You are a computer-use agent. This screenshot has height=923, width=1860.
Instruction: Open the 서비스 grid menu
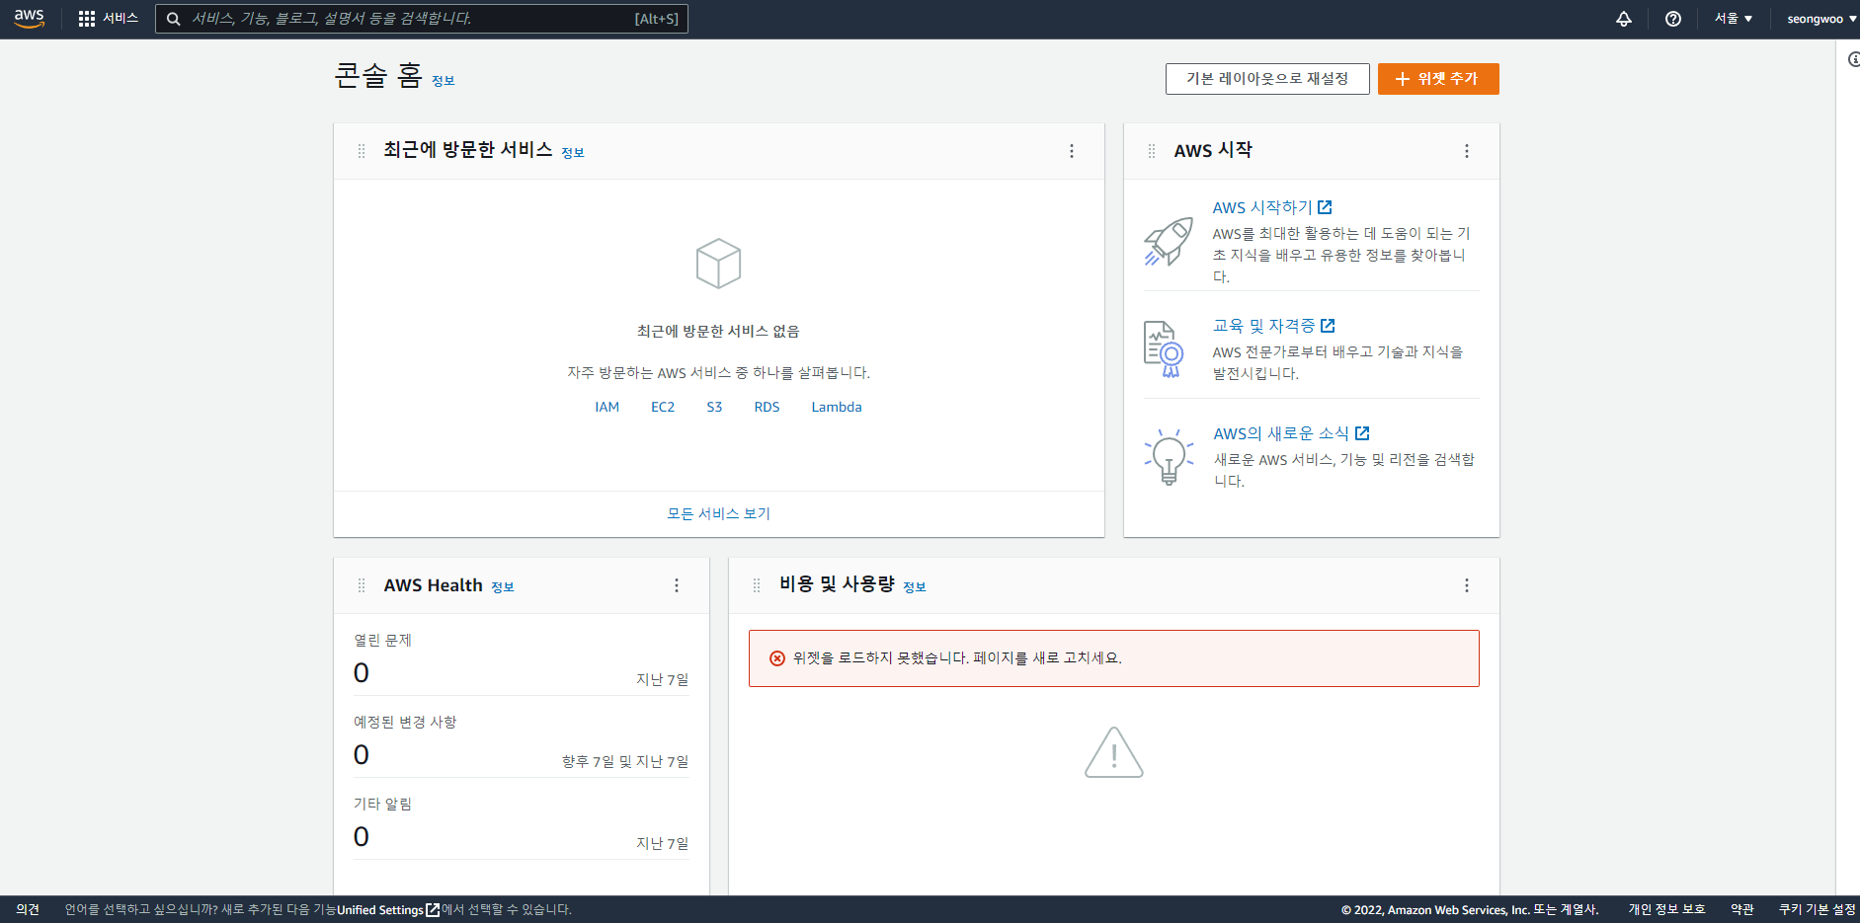[x=108, y=19]
